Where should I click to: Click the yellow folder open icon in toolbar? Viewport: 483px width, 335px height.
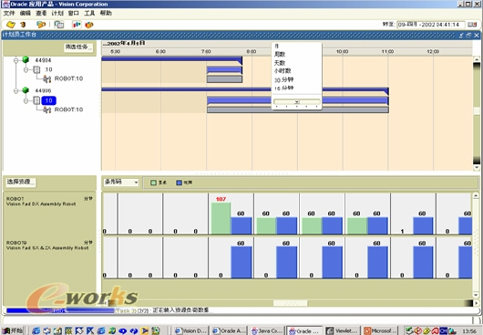(11, 25)
